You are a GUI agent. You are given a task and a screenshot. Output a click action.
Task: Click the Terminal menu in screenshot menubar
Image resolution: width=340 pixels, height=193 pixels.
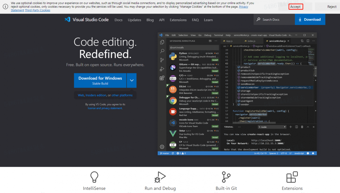click(218, 35)
